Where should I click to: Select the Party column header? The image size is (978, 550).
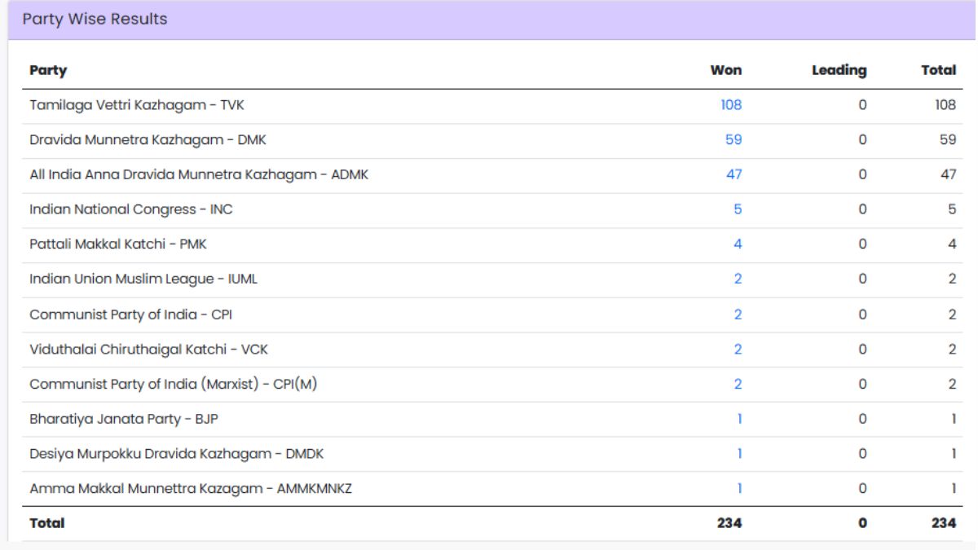(48, 70)
